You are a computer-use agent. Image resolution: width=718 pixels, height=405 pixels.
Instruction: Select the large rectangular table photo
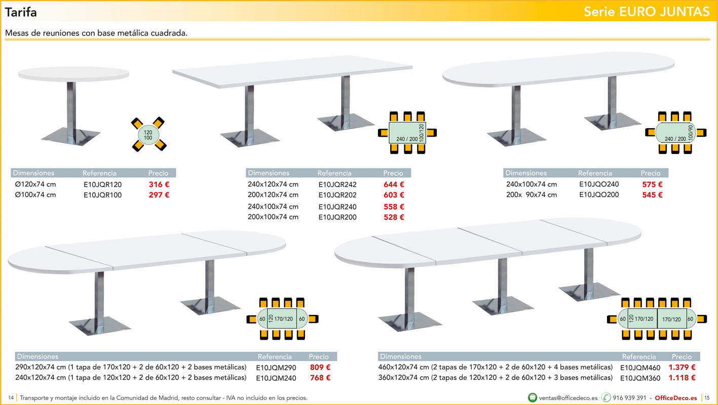pyautogui.click(x=291, y=99)
